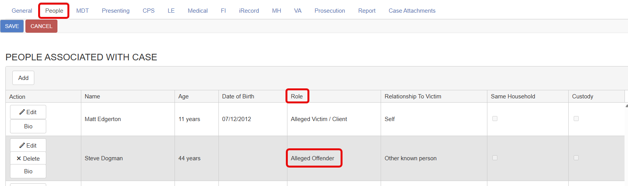The width and height of the screenshot is (628, 186).
Task: Toggle Same Household for Matt Edgerton
Action: [x=495, y=119]
